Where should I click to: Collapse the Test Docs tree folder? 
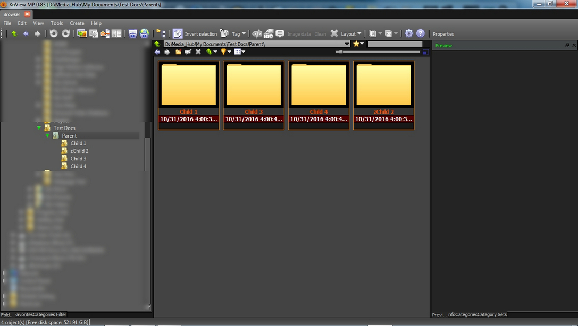pyautogui.click(x=39, y=128)
